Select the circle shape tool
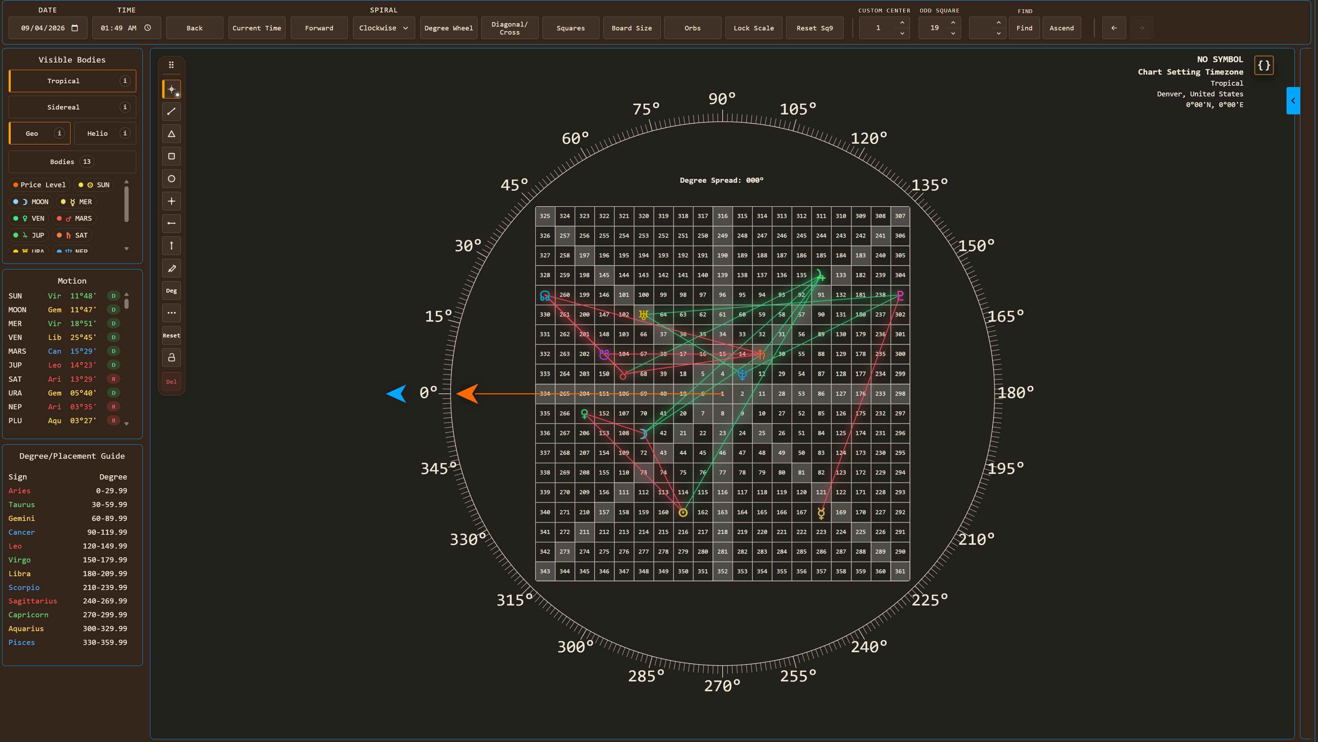This screenshot has width=1318, height=742. click(171, 179)
